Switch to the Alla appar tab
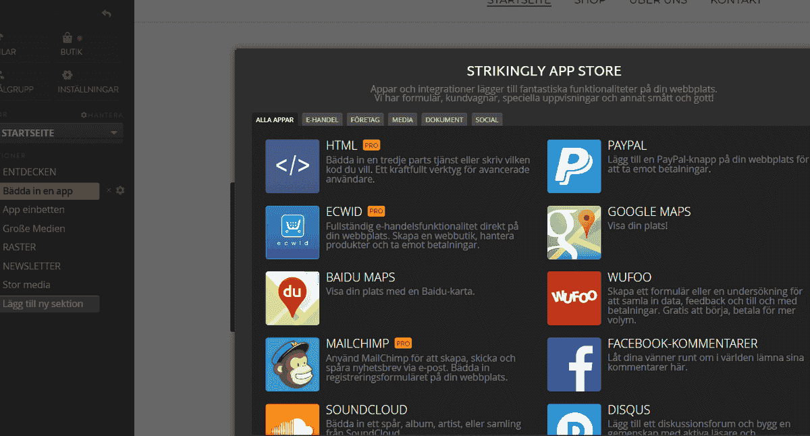 pyautogui.click(x=275, y=119)
